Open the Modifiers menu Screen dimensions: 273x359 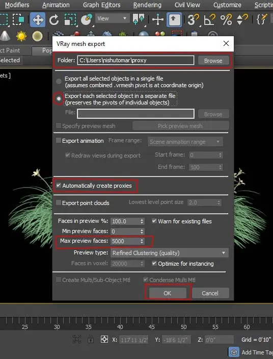(x=17, y=5)
